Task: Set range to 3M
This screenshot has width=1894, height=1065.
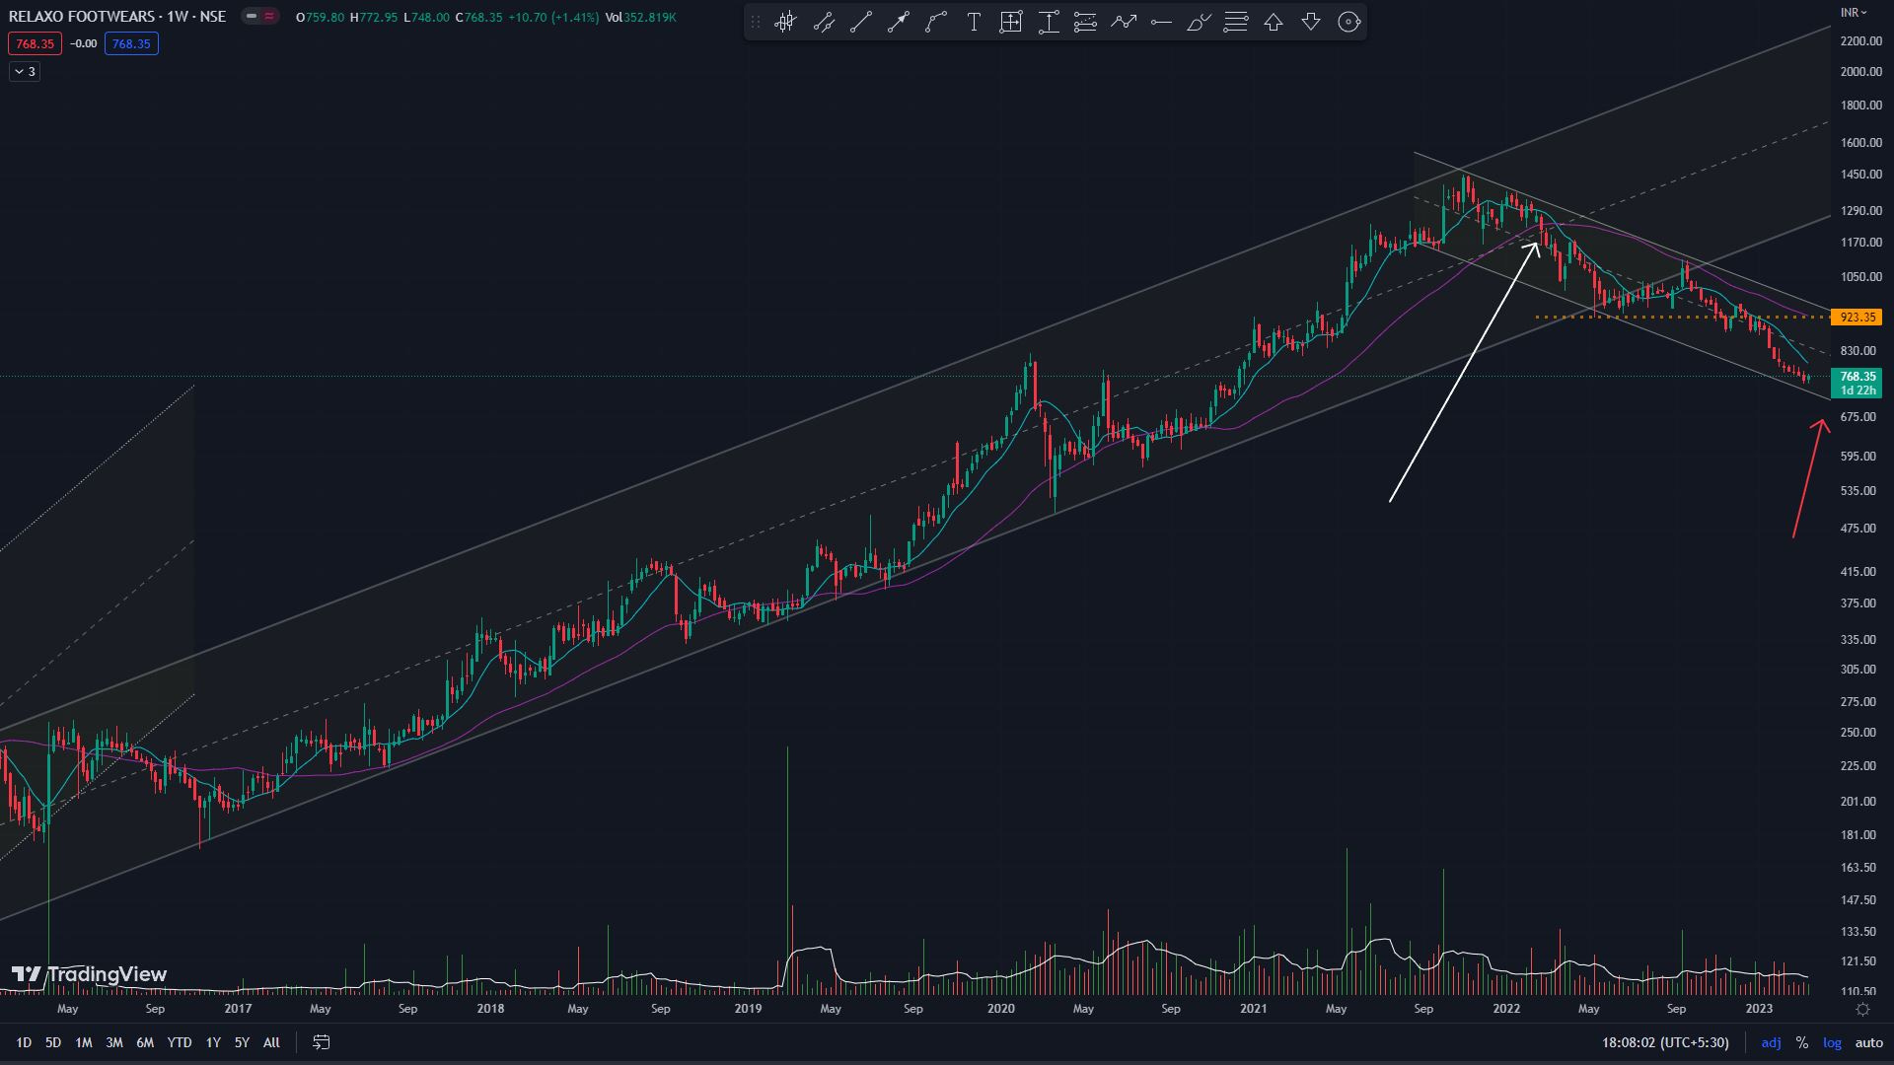Action: coord(114,1042)
